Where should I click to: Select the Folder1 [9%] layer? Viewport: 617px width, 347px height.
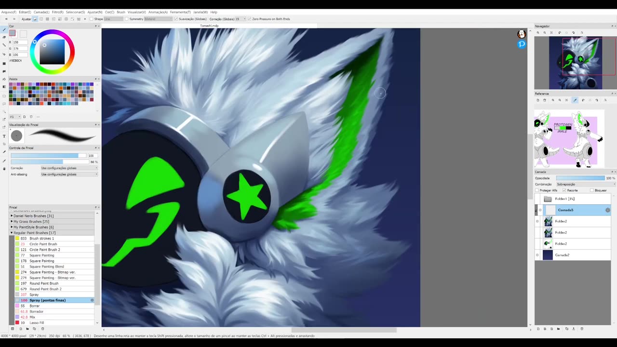(573, 199)
